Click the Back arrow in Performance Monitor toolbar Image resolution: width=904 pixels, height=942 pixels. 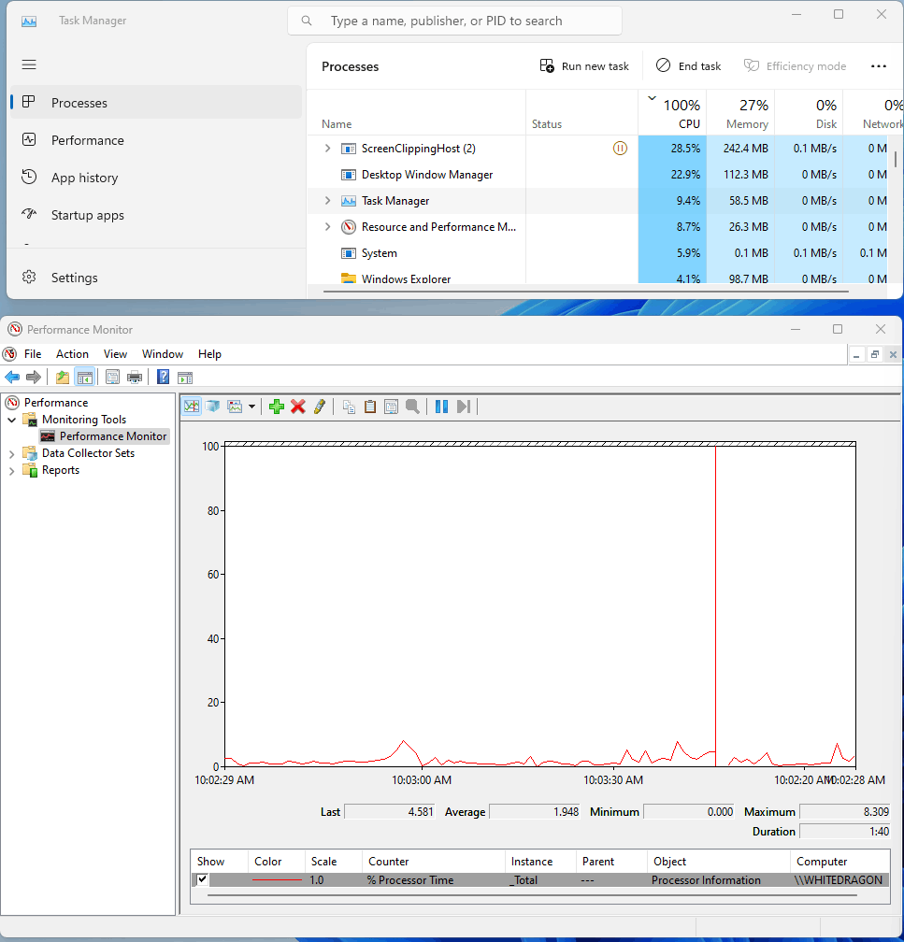pos(12,378)
